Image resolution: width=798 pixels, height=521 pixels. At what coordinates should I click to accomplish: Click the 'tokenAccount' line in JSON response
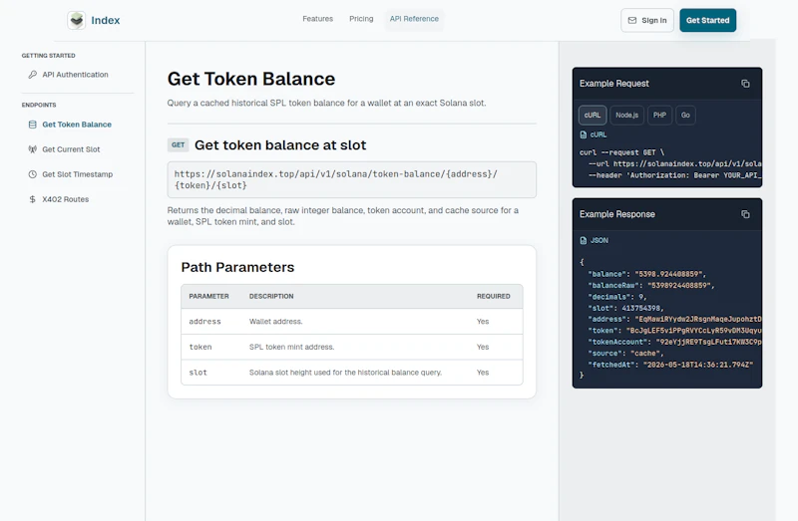click(x=675, y=342)
